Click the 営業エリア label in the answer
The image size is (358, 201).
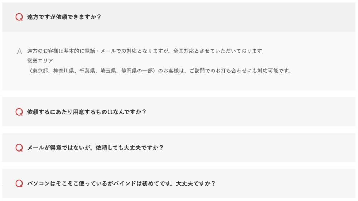tap(40, 61)
